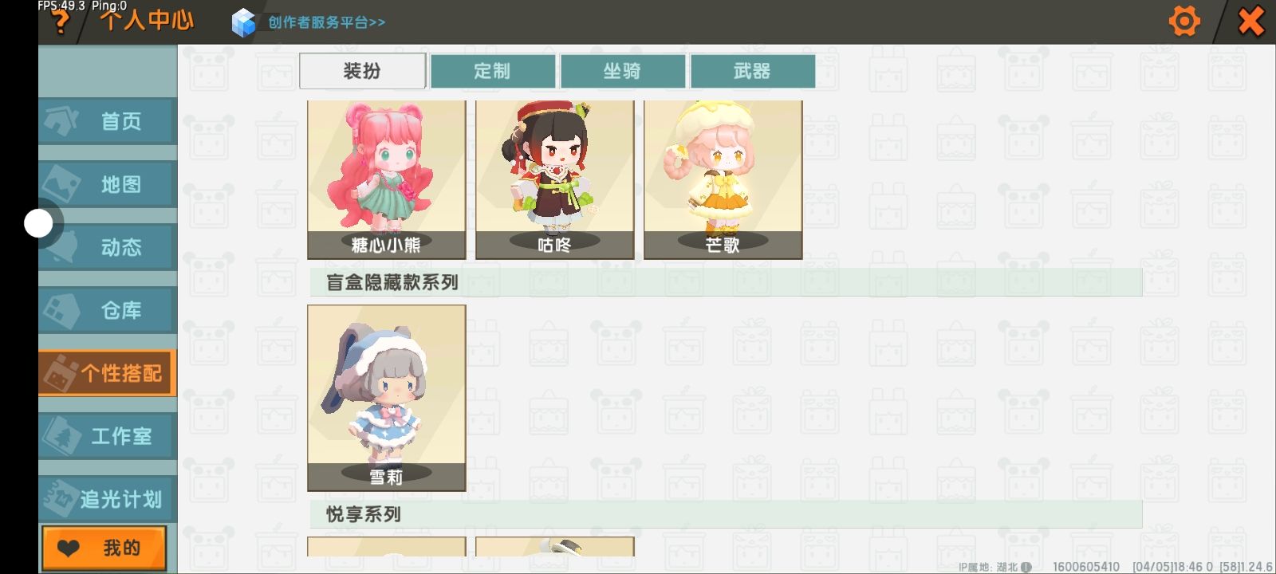Open the question mark help icon
The image size is (1276, 574).
(x=61, y=23)
